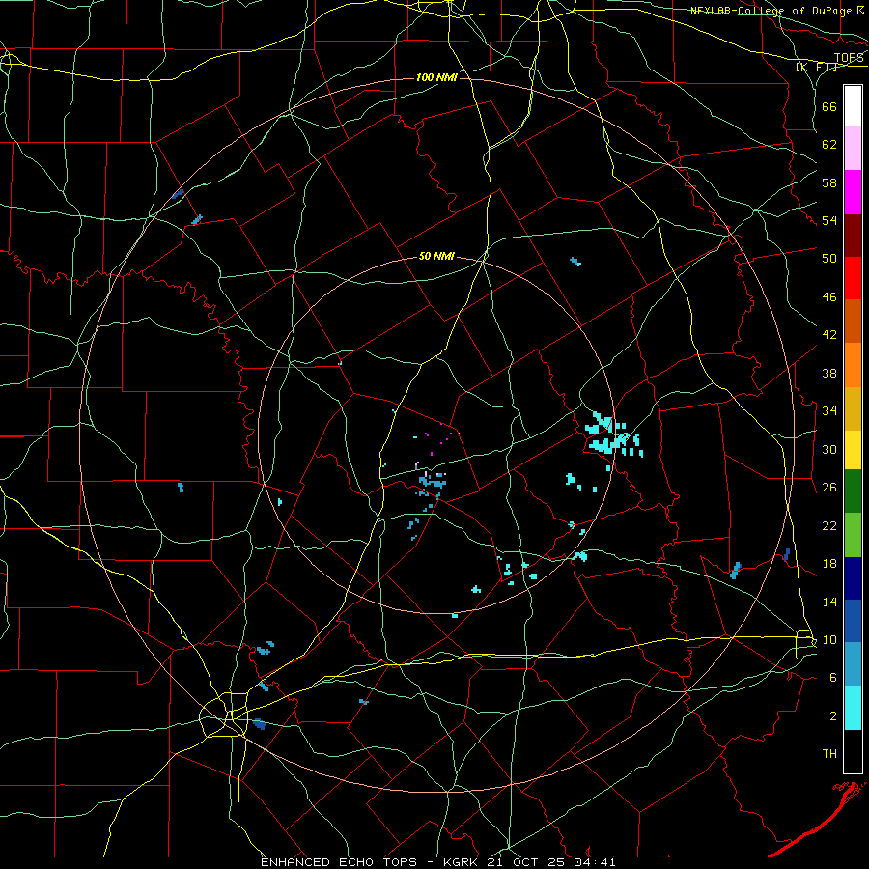Click the "26" legend value

pyautogui.click(x=829, y=488)
